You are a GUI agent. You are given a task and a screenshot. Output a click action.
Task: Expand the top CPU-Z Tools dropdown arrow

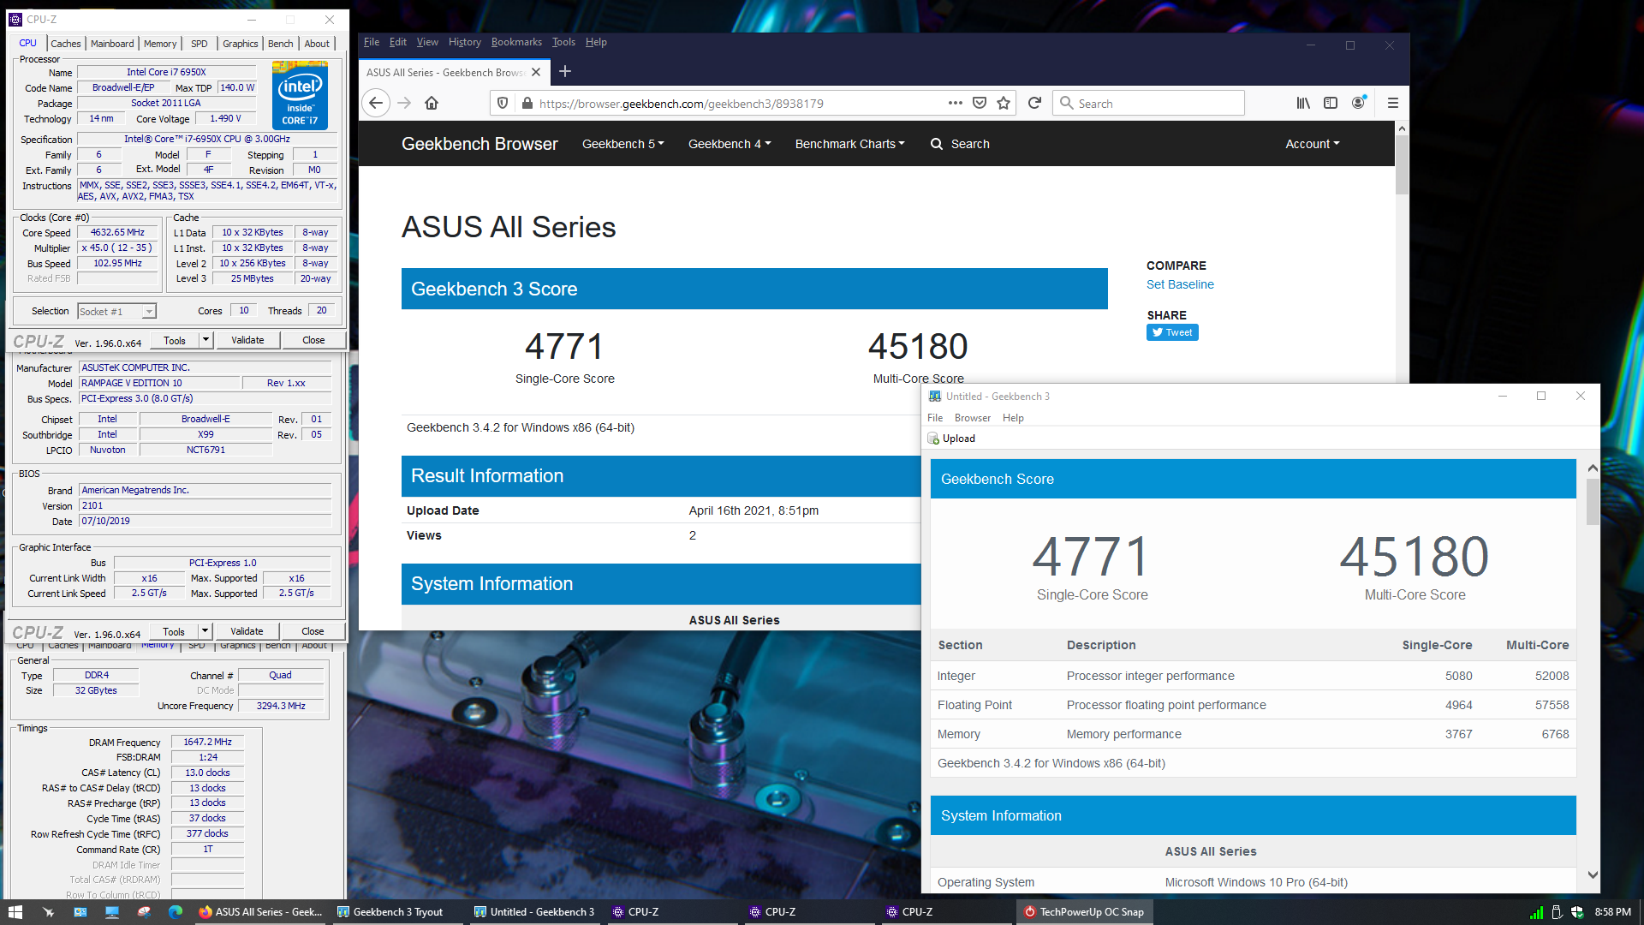pyautogui.click(x=205, y=340)
